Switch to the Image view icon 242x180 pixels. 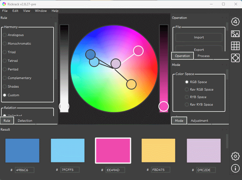[x=235, y=34]
